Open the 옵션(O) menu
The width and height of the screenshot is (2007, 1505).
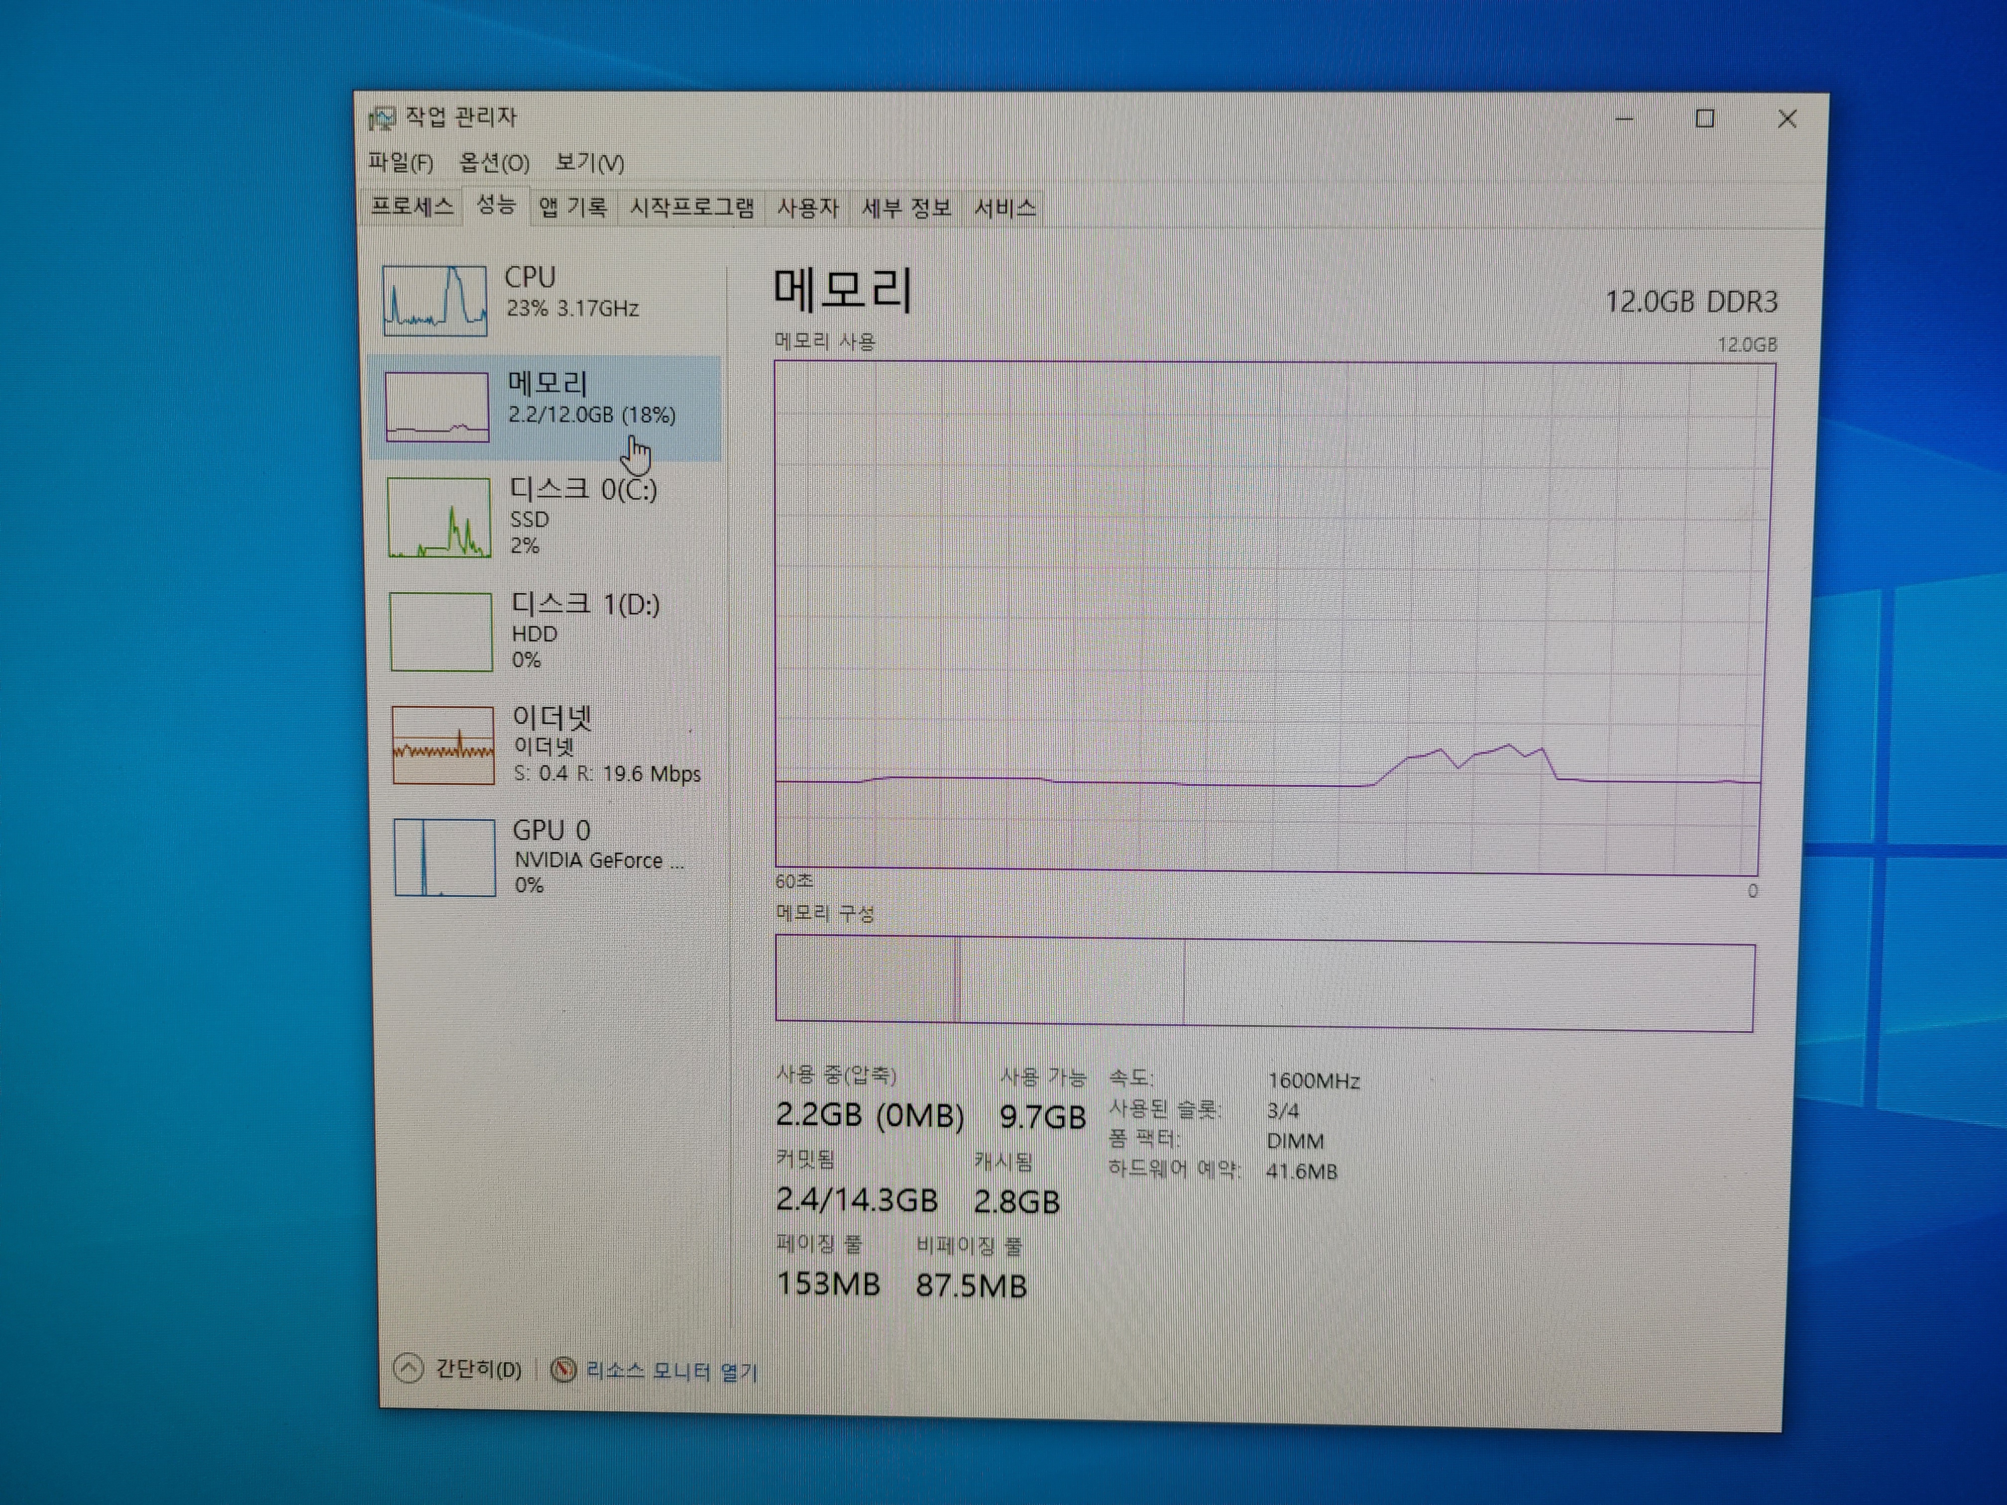tap(494, 162)
